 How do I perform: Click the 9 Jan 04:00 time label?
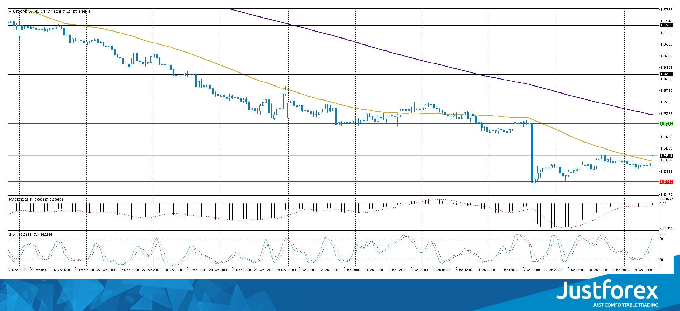pyautogui.click(x=643, y=270)
